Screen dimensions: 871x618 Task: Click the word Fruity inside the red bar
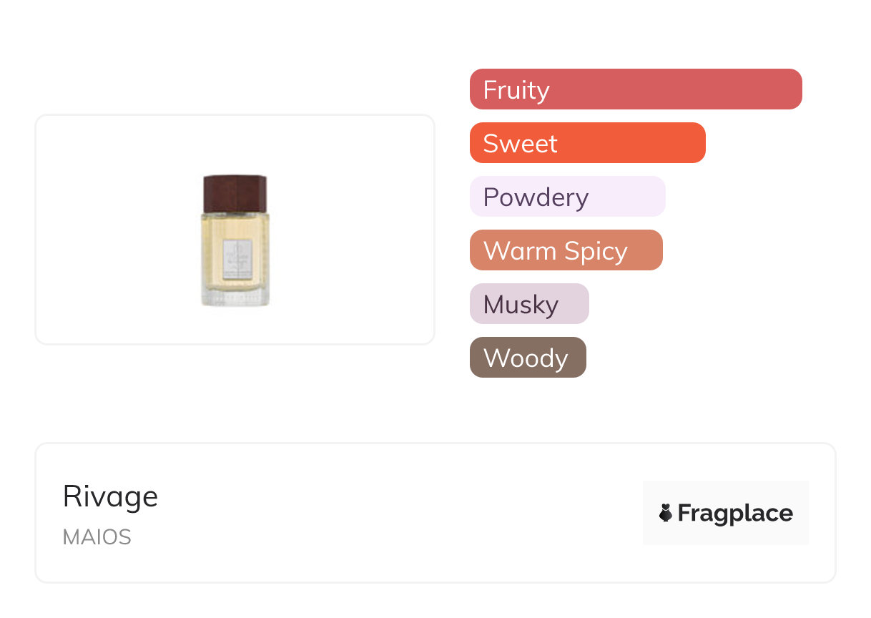516,90
